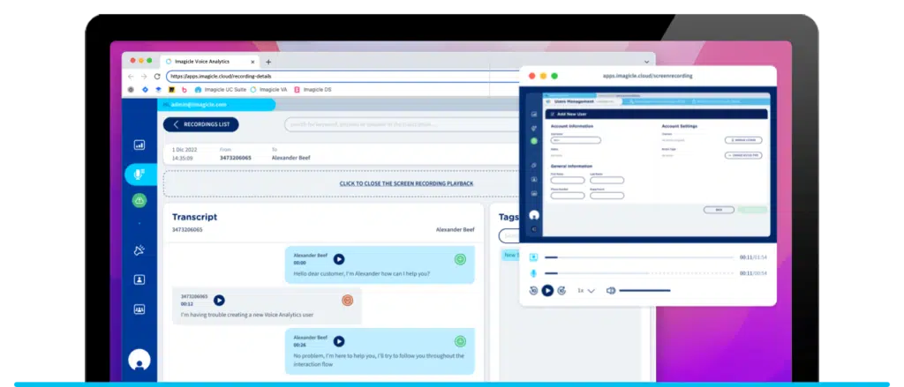Rewind the screen recording playback

click(x=534, y=290)
